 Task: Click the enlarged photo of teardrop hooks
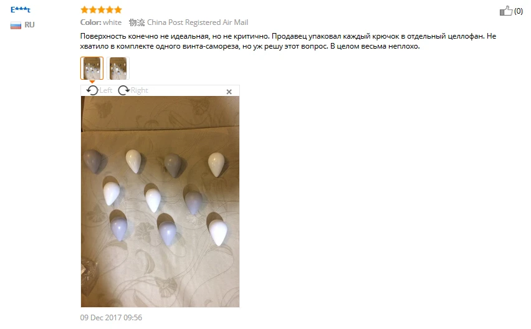coord(160,201)
